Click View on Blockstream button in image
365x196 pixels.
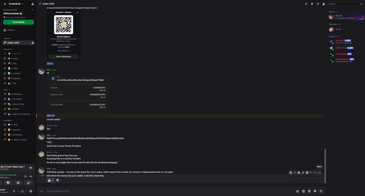[64, 57]
